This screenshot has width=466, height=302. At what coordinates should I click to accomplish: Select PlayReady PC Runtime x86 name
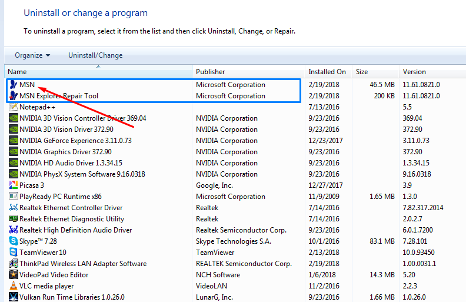point(61,197)
